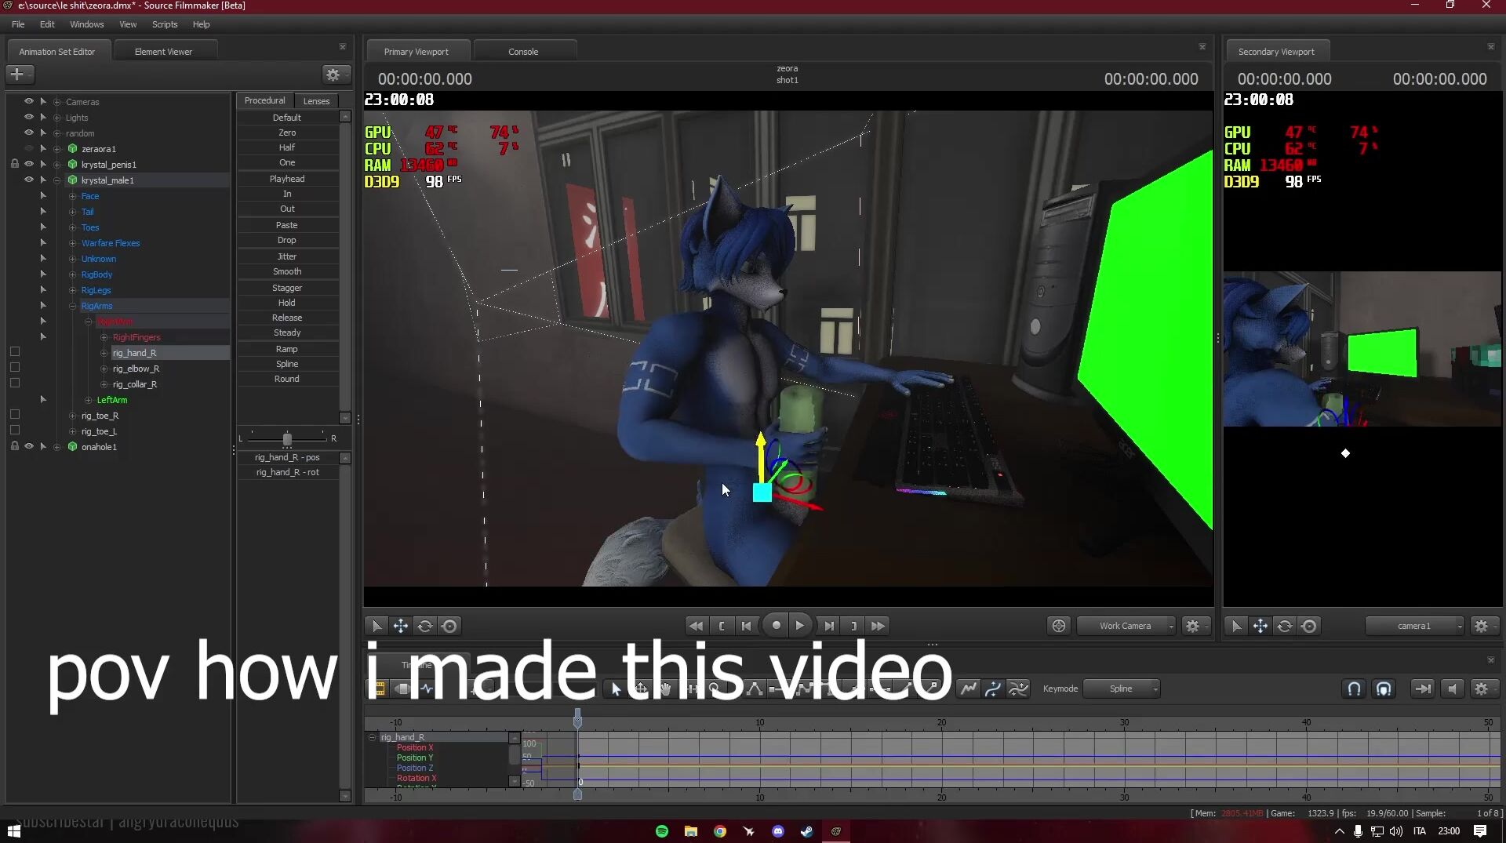The height and width of the screenshot is (843, 1506).
Task: Switch to the Element Viewer tab
Action: [x=163, y=52]
